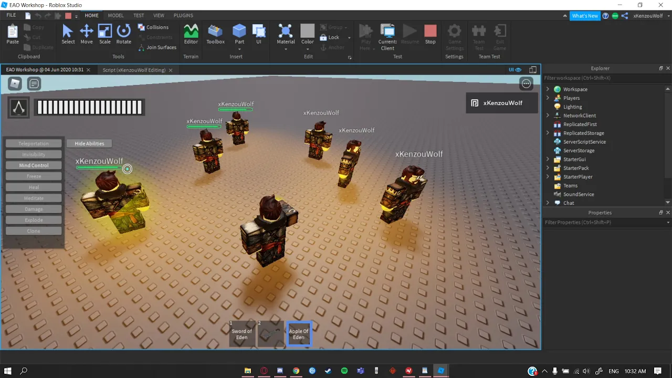The height and width of the screenshot is (378, 672).
Task: Select Apple Of Eden hotbar slot
Action: (299, 334)
